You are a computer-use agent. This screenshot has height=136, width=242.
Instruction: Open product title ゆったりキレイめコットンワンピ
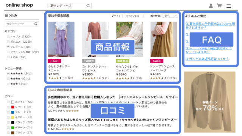(127, 68)
